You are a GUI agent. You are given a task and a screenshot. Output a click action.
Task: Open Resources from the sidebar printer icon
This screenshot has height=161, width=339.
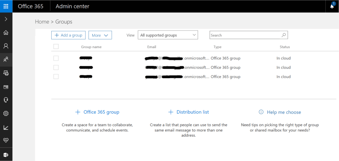coord(6,73)
